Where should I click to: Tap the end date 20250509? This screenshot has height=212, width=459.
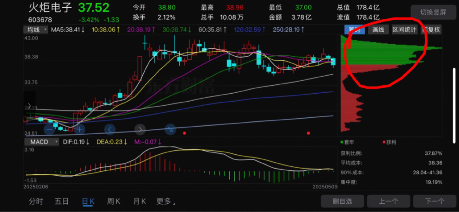click(325, 187)
